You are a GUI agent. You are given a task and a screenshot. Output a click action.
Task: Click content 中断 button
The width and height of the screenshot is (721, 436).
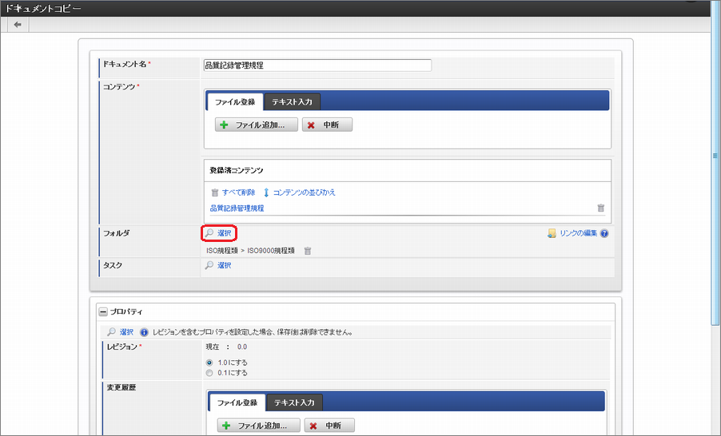tap(327, 125)
